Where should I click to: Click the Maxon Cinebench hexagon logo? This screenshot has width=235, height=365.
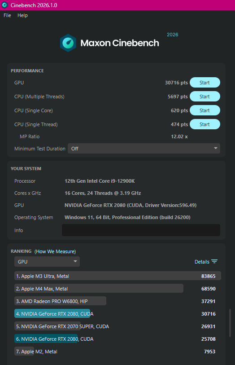pyautogui.click(x=68, y=43)
